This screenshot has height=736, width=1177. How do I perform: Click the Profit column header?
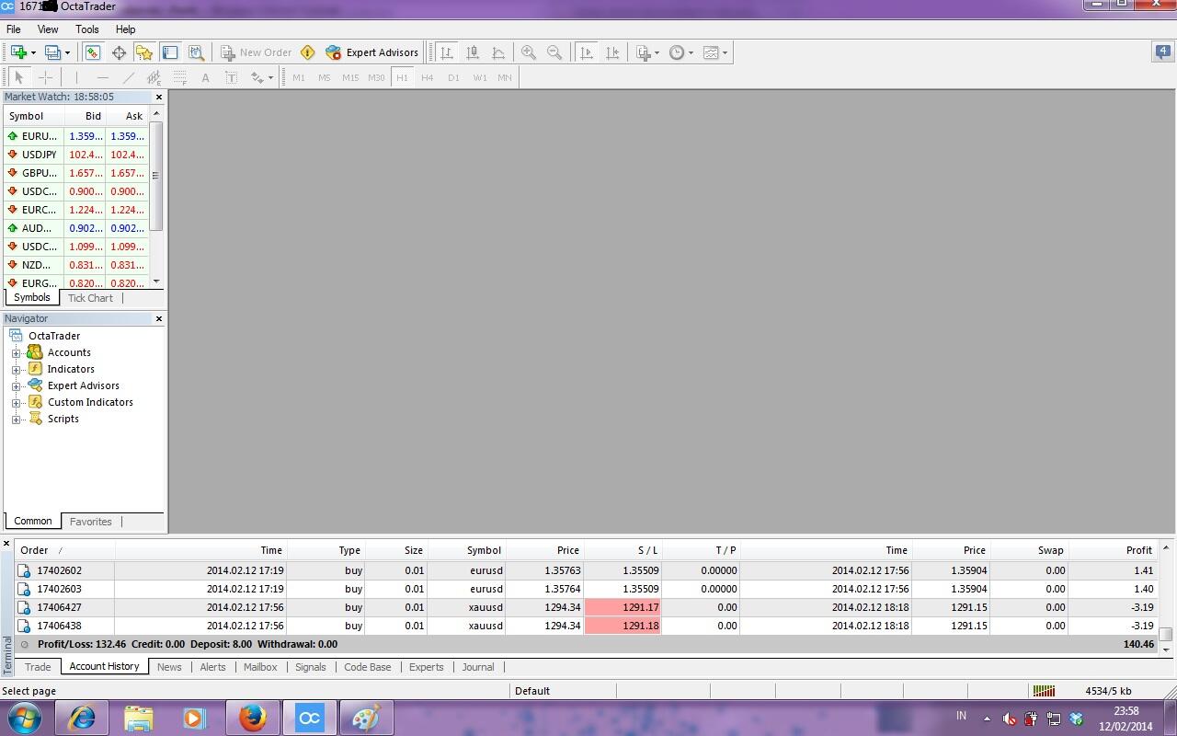[x=1138, y=550]
